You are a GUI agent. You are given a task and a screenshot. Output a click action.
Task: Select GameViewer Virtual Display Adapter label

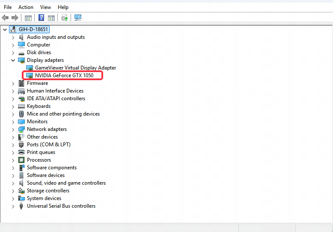pyautogui.click(x=76, y=68)
